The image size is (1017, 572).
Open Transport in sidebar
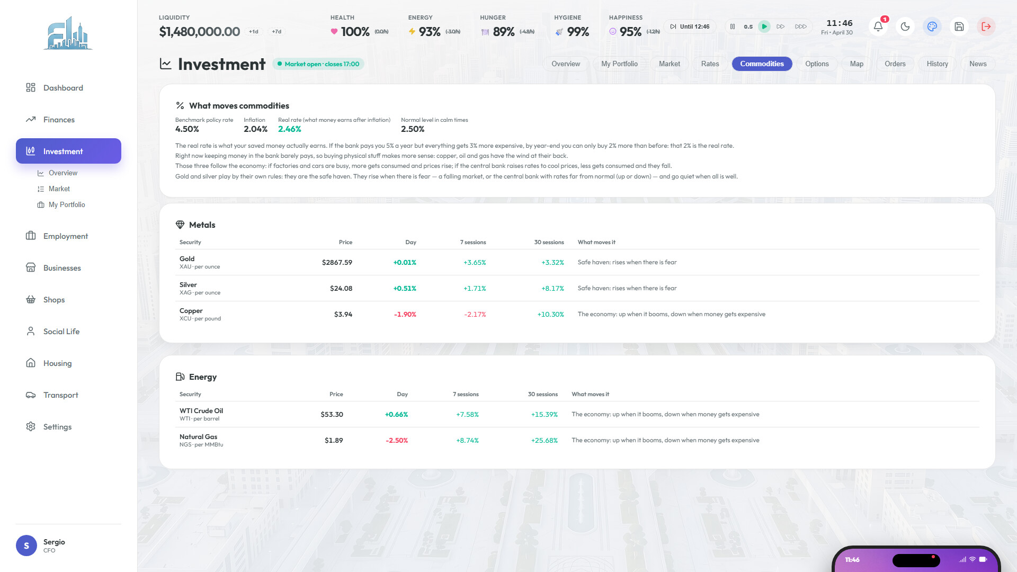[68, 395]
